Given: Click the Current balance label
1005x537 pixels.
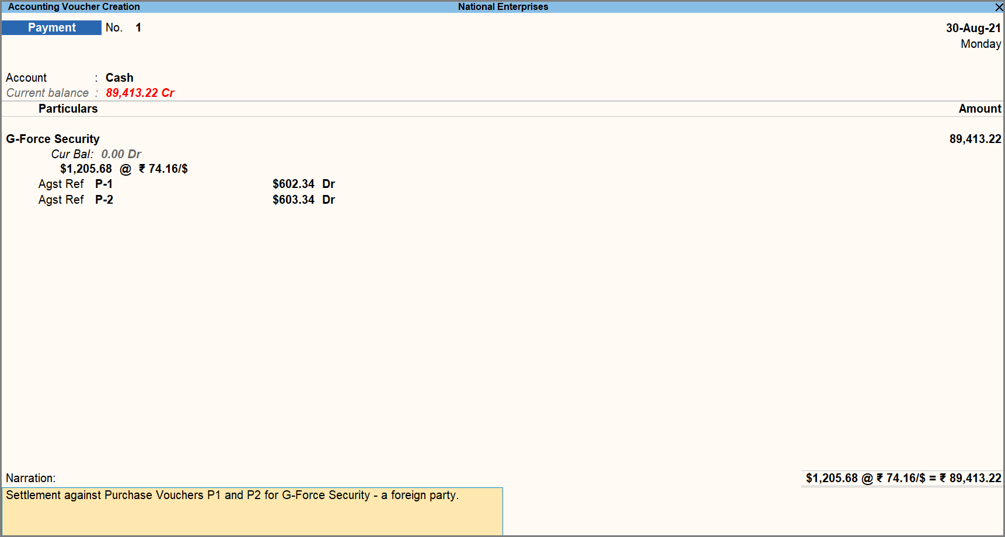Looking at the screenshot, I should (47, 93).
